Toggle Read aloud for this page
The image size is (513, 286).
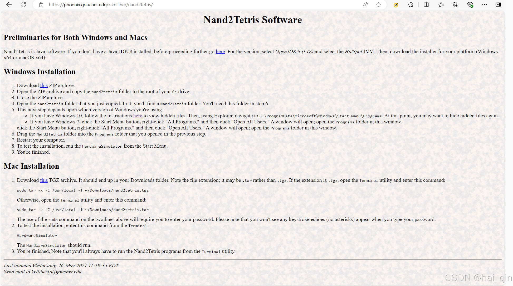click(x=365, y=5)
